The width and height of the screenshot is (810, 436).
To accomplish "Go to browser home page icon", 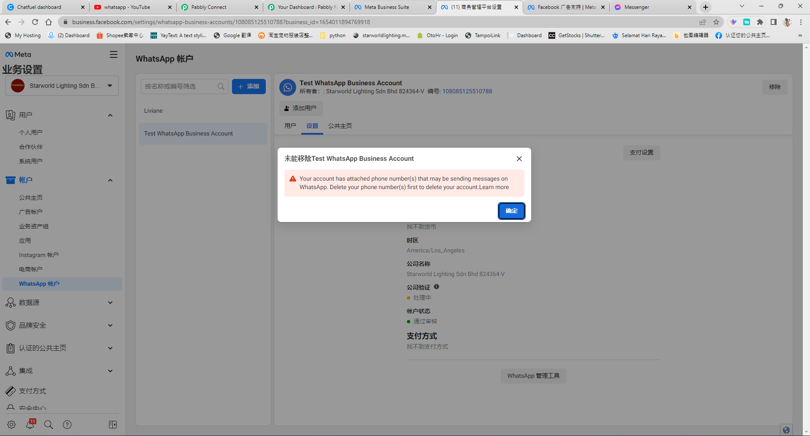I will 49,22.
